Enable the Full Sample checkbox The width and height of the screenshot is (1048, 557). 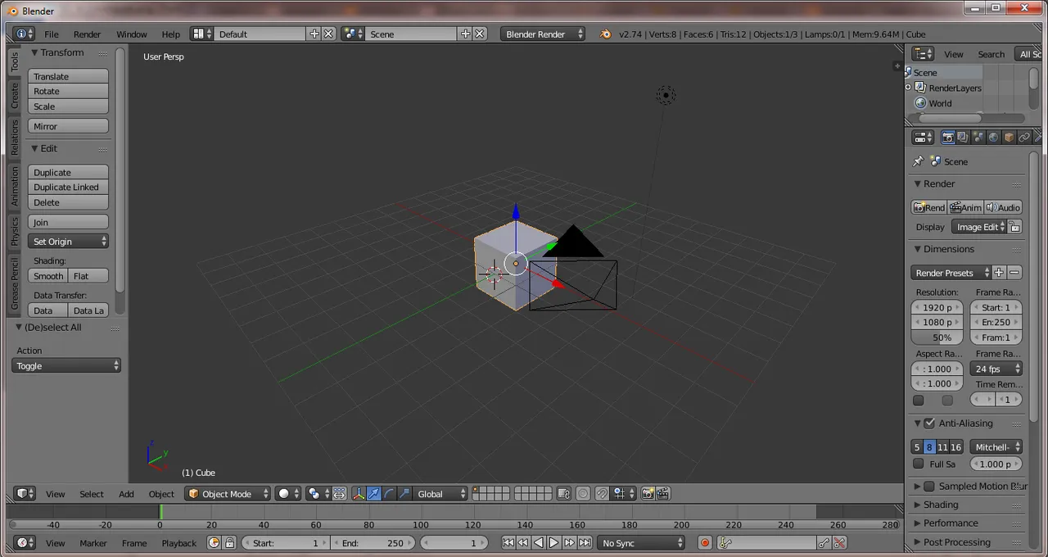coord(919,464)
